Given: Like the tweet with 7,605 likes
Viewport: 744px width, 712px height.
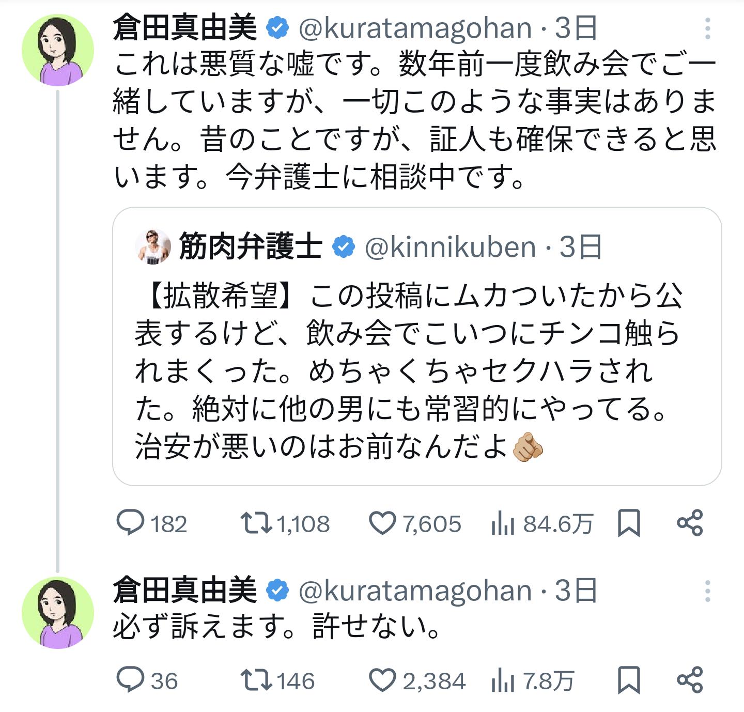Looking at the screenshot, I should [x=382, y=523].
